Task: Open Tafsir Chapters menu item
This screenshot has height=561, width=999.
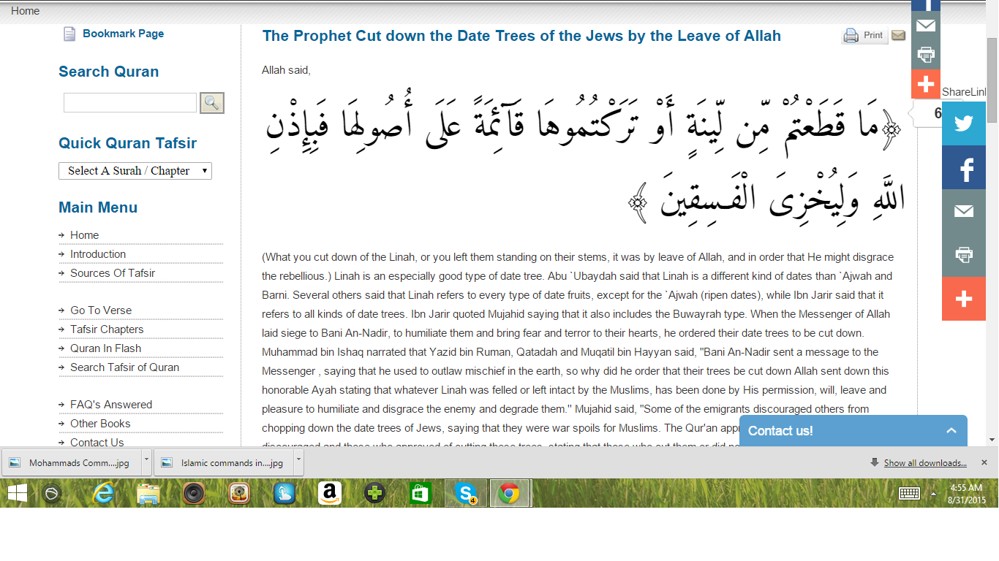Action: coord(107,329)
